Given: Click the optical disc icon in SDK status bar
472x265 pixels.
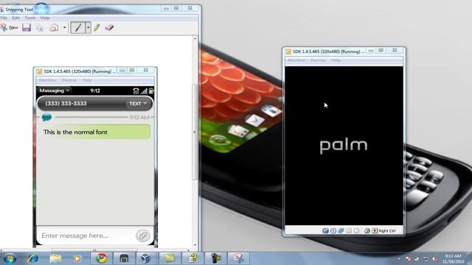Looking at the screenshot, I should click(x=333, y=230).
